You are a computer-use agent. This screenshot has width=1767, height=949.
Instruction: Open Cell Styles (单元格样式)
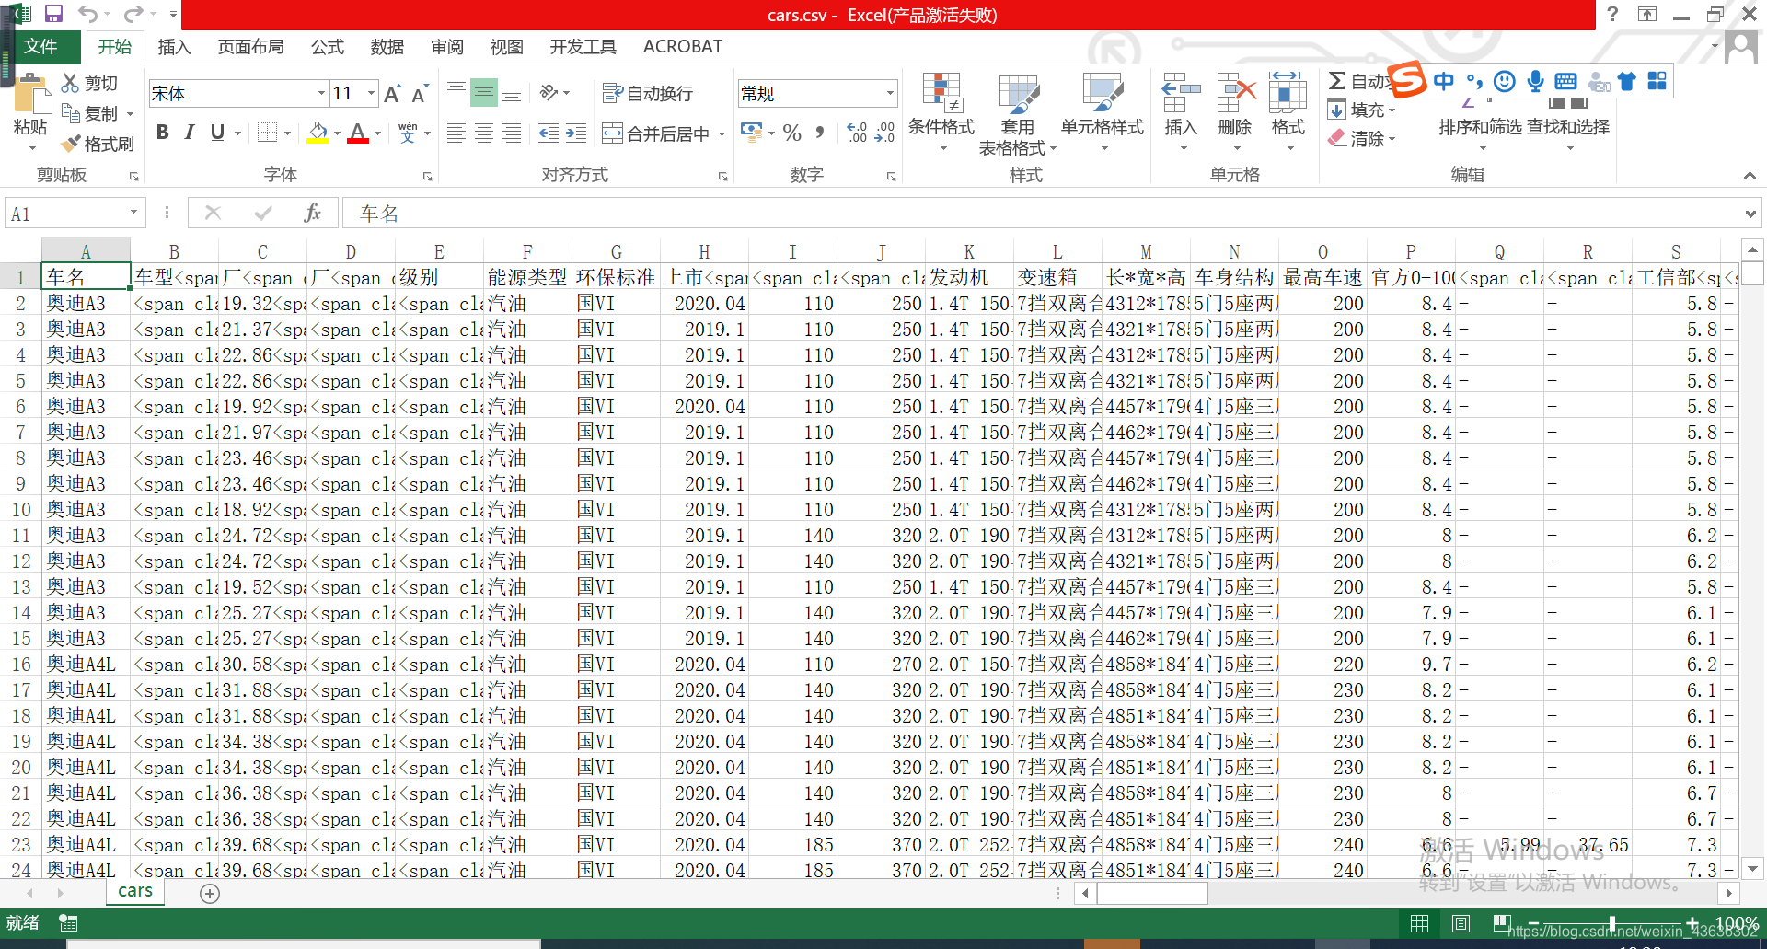point(1102,112)
